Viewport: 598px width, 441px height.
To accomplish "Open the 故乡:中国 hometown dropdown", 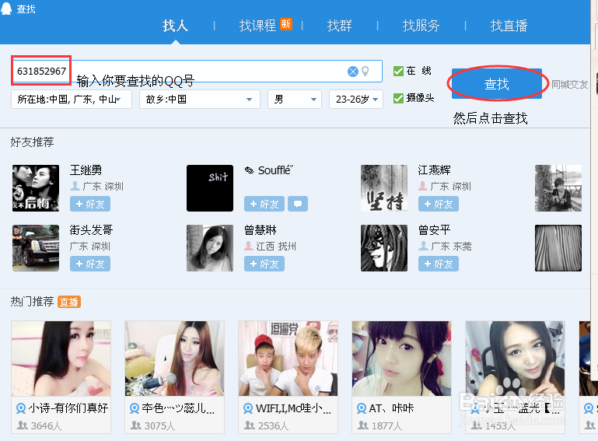I will (x=200, y=100).
